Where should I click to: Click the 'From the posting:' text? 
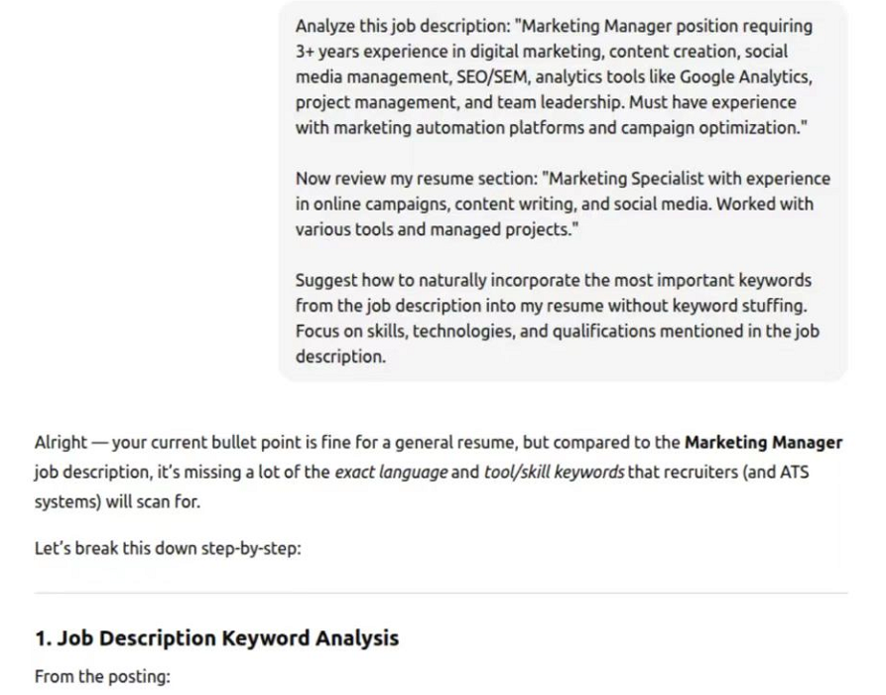click(102, 676)
